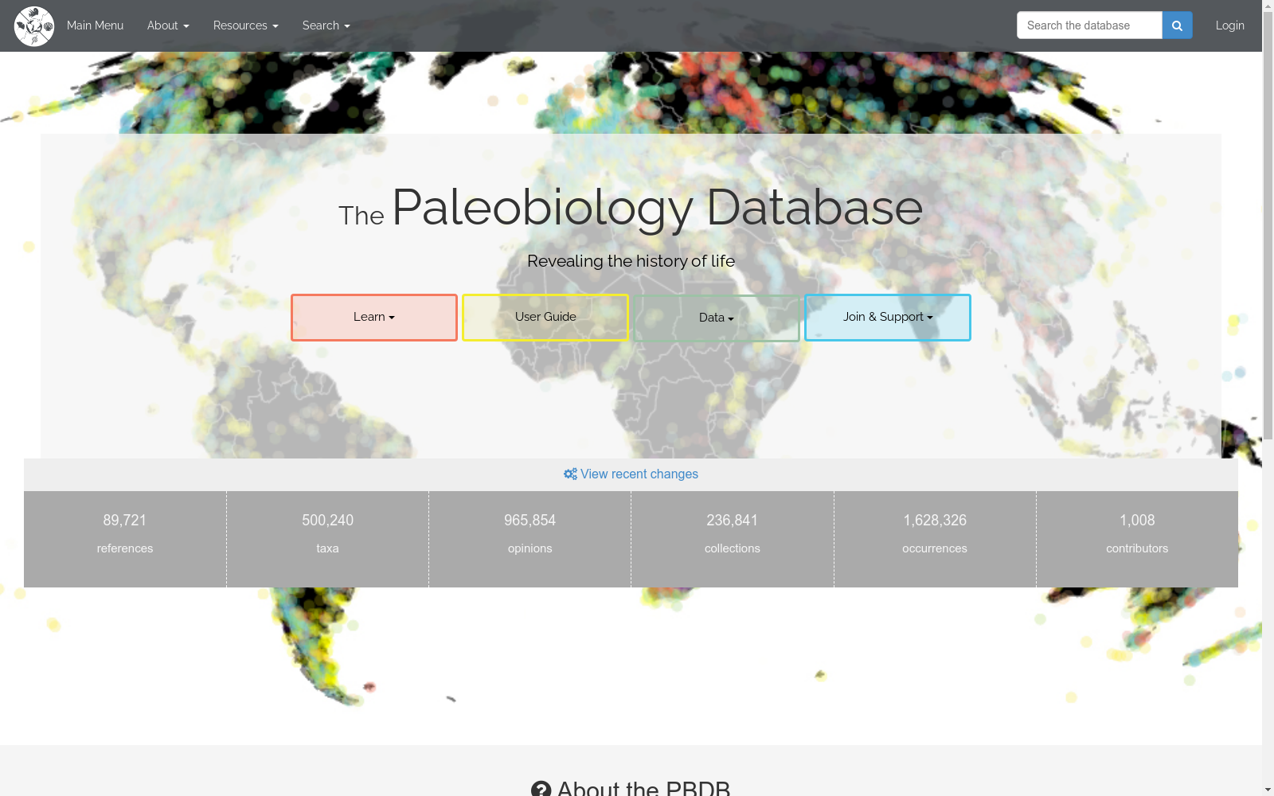Click the 965,854 opinions stat
The height and width of the screenshot is (796, 1274).
point(530,539)
